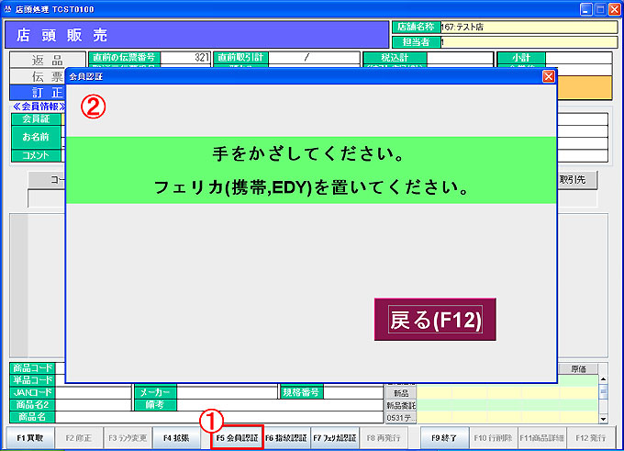
Task: Select the 伝票 mode button
Action: point(38,76)
